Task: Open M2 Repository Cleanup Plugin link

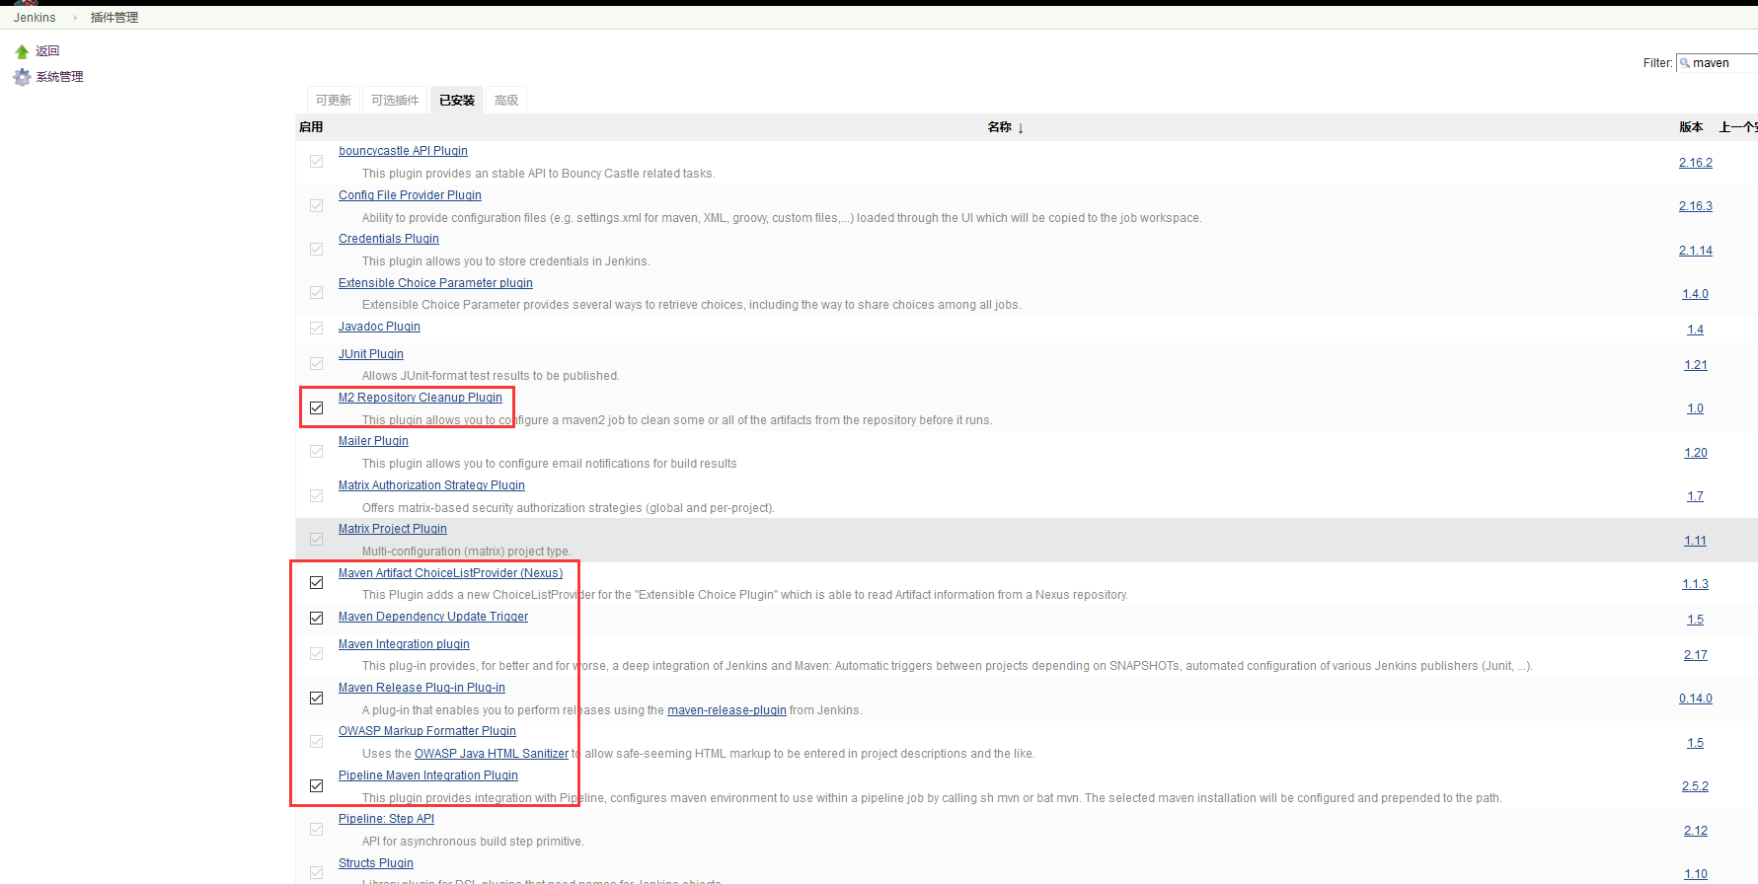Action: 420,398
